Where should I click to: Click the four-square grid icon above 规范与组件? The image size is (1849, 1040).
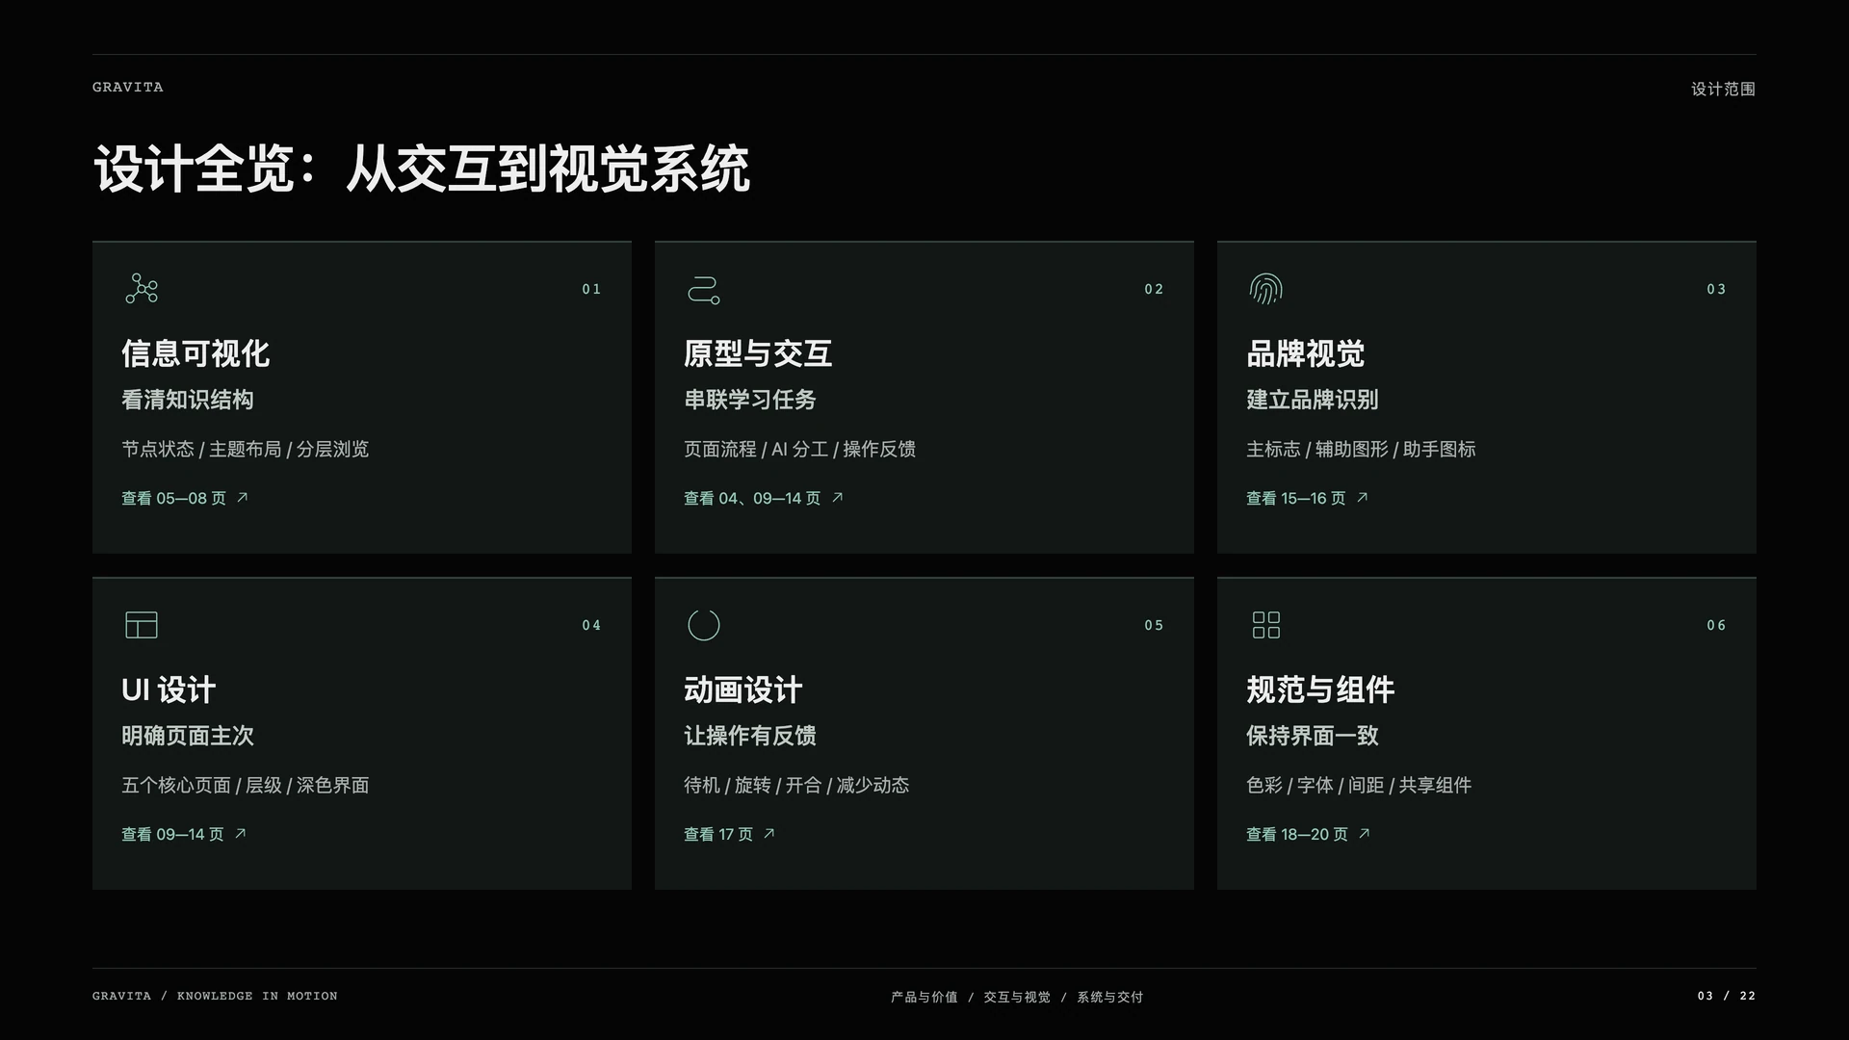click(1266, 625)
